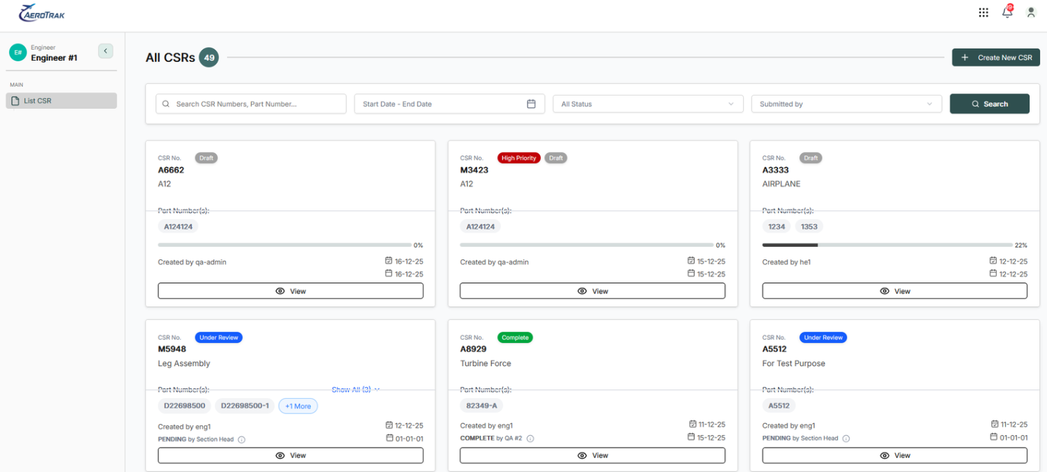Click the A3333 progress bar at 22%
This screenshot has width=1047, height=472.
887,245
